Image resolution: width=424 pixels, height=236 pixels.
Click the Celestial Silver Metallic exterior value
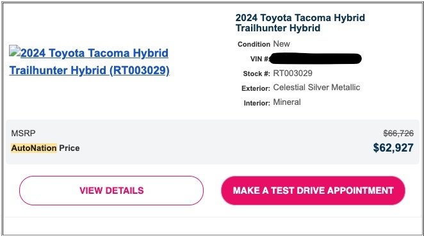click(316, 87)
